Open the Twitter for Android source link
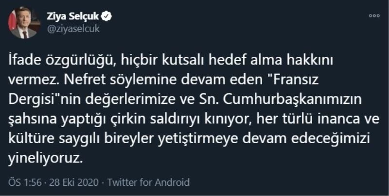This screenshot has width=389, height=196. pos(148,183)
